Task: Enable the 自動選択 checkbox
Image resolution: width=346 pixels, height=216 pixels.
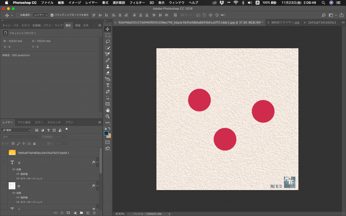Action: coord(18,15)
